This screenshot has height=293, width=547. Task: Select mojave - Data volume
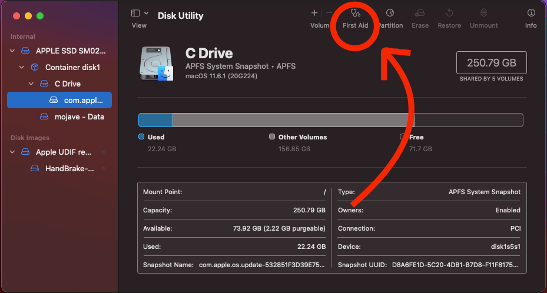[x=79, y=116]
